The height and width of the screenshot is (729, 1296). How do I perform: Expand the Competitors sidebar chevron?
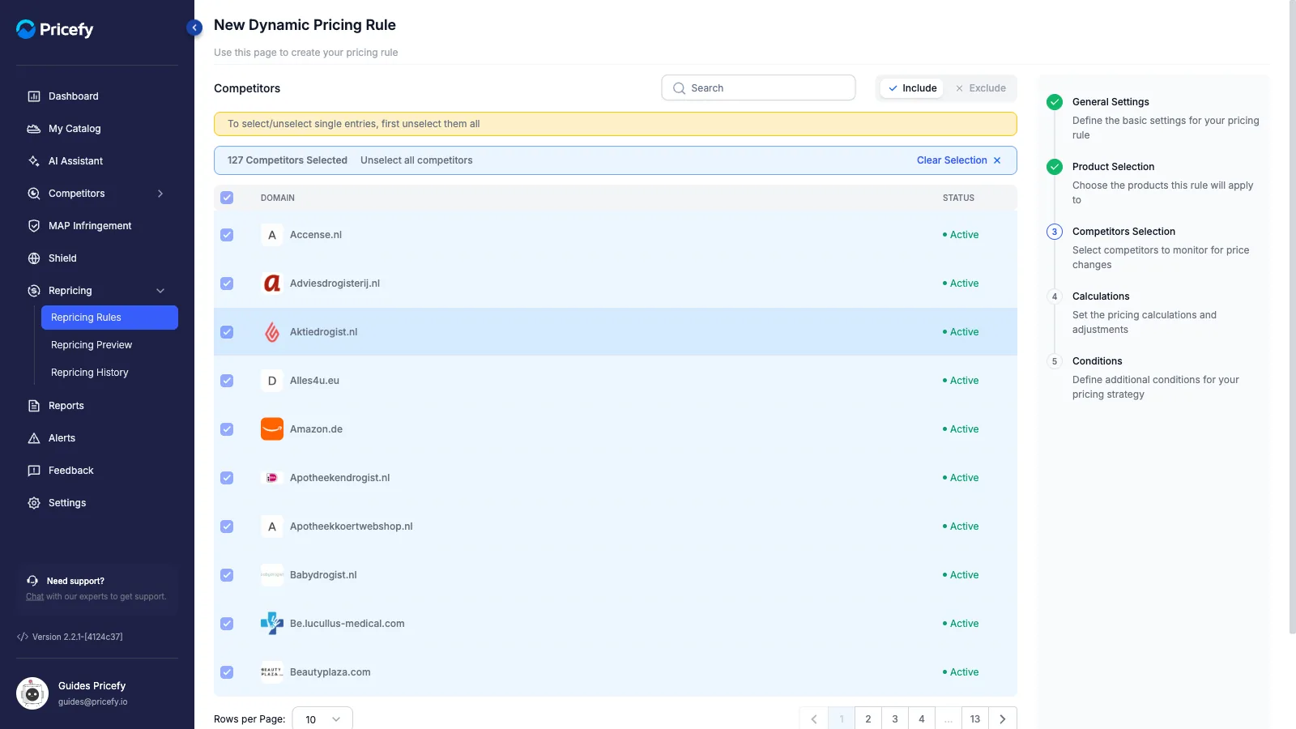tap(160, 194)
